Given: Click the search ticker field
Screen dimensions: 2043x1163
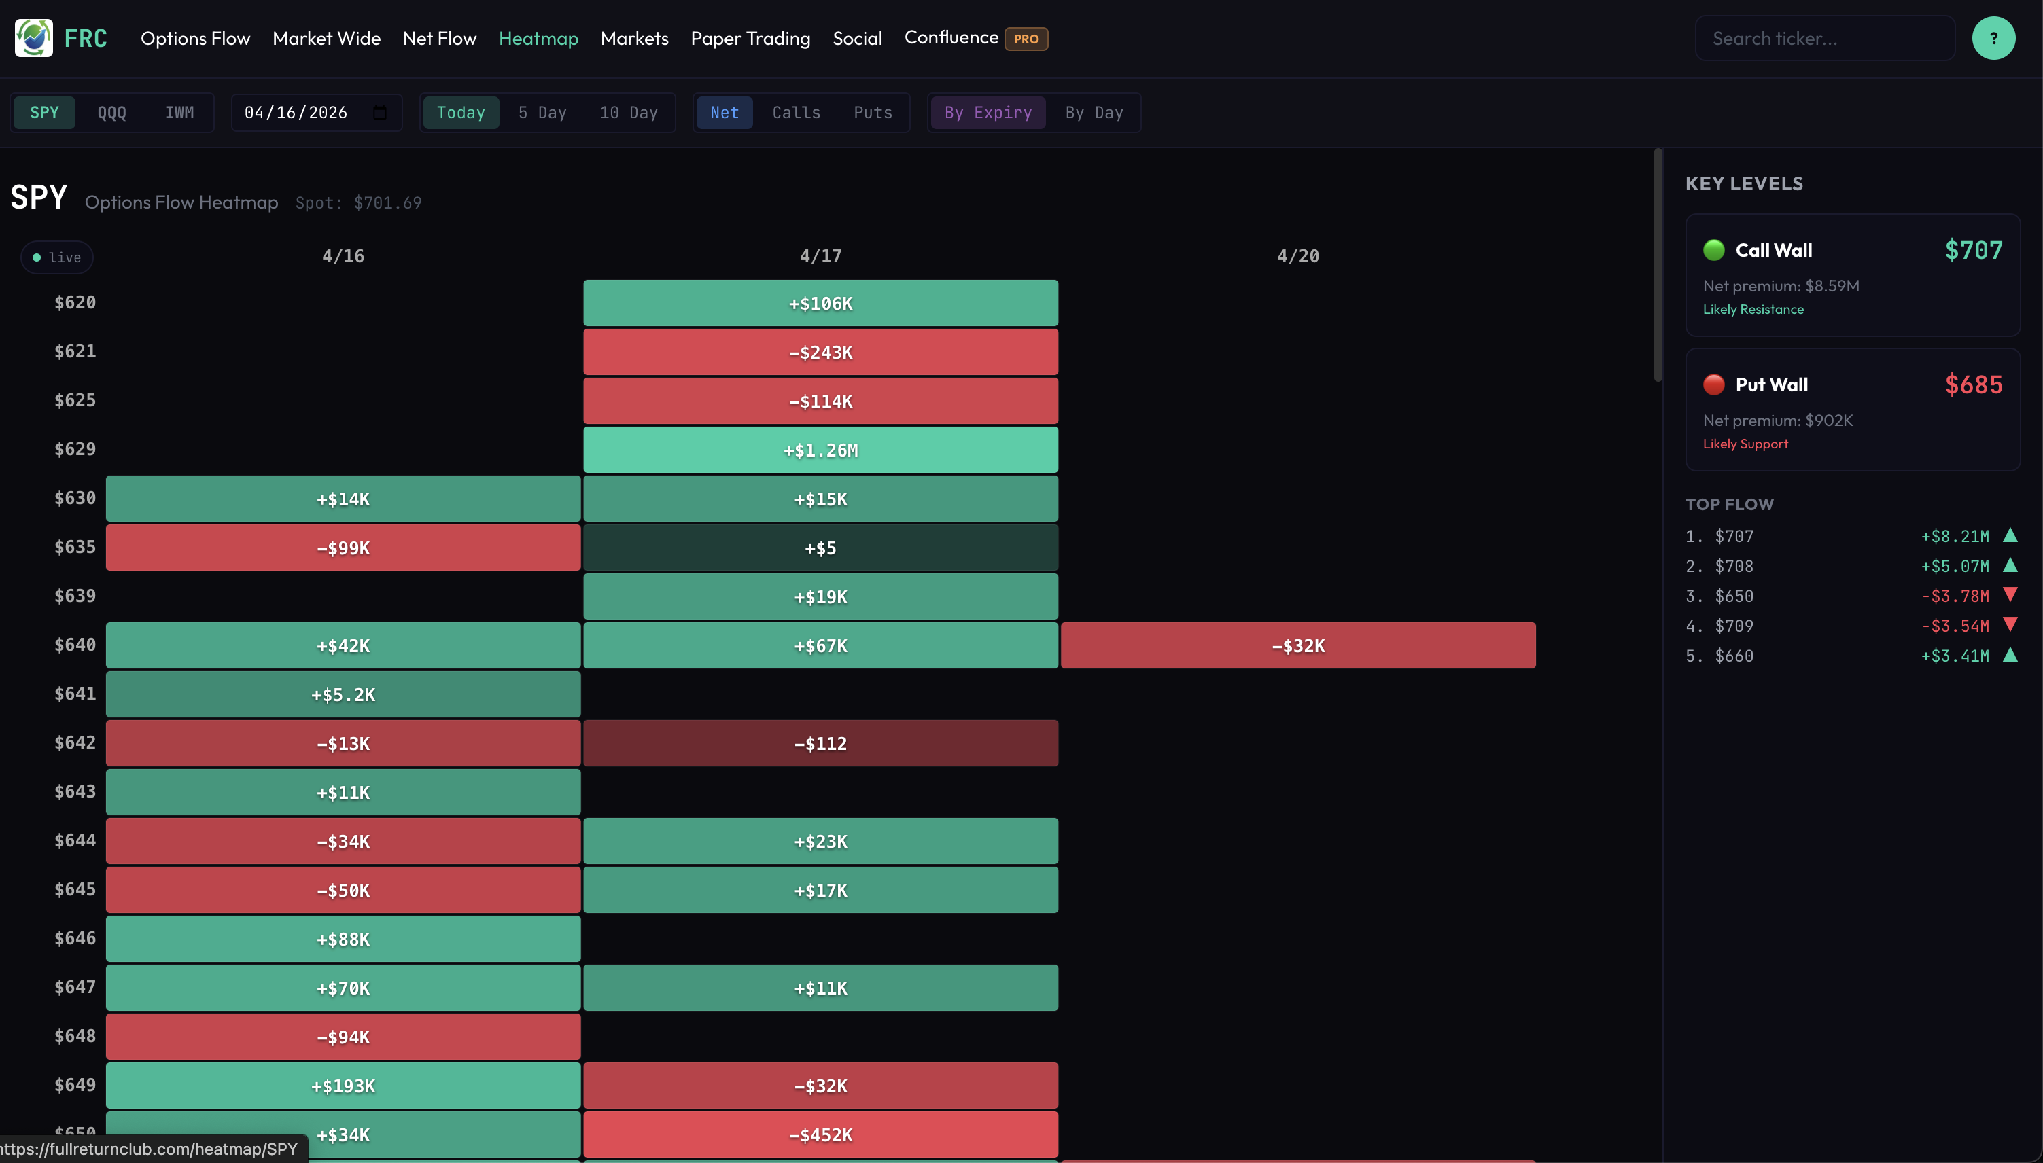Looking at the screenshot, I should (1824, 37).
